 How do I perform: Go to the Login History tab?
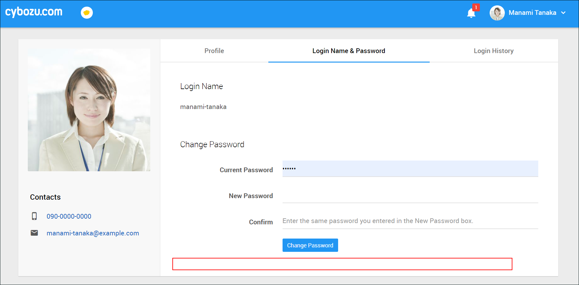pos(493,51)
